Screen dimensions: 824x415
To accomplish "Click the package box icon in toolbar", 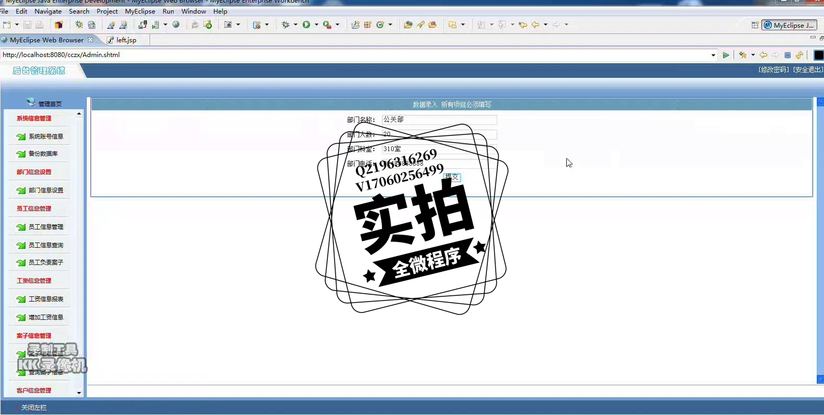I will click(x=59, y=25).
